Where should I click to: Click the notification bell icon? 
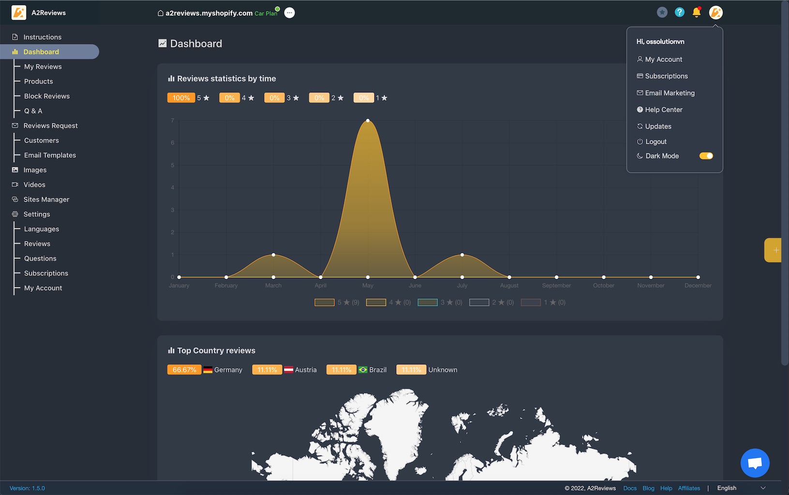[697, 13]
